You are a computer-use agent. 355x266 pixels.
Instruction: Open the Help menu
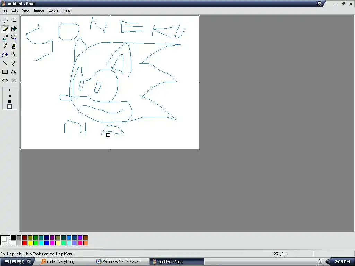(x=66, y=10)
